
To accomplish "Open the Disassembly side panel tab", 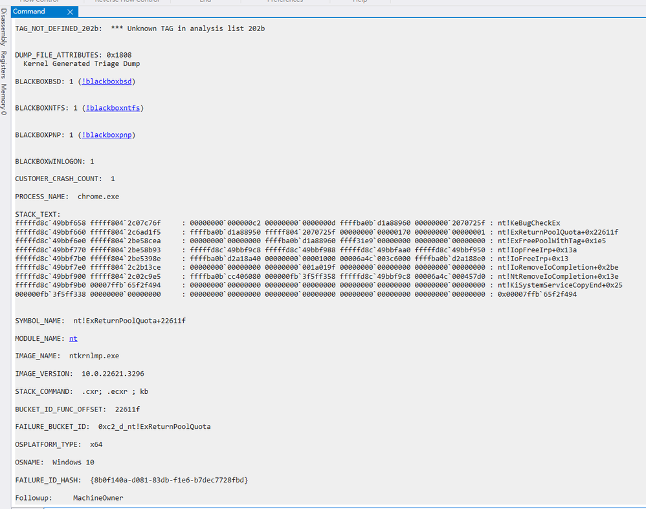I will pos(4,27).
